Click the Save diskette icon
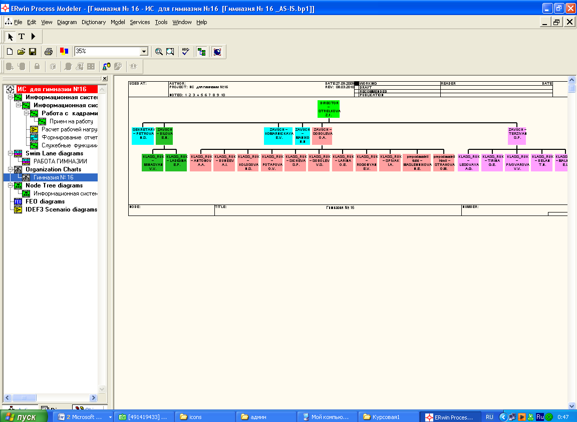This screenshot has width=577, height=422. click(33, 52)
